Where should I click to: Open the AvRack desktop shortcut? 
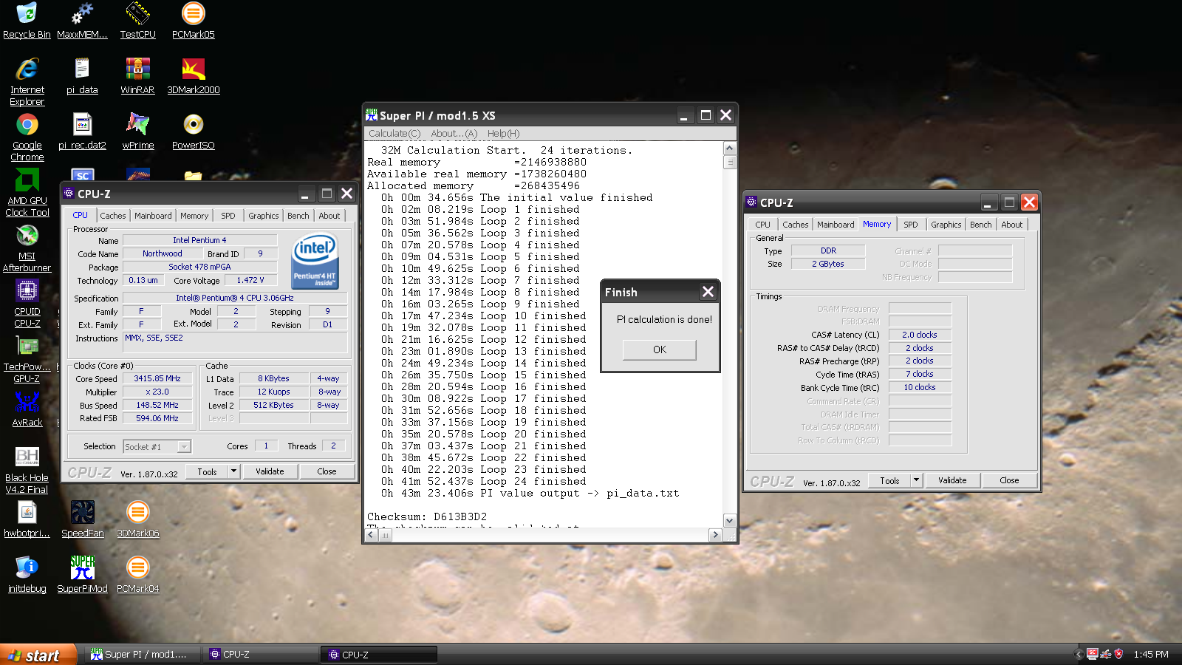click(27, 409)
